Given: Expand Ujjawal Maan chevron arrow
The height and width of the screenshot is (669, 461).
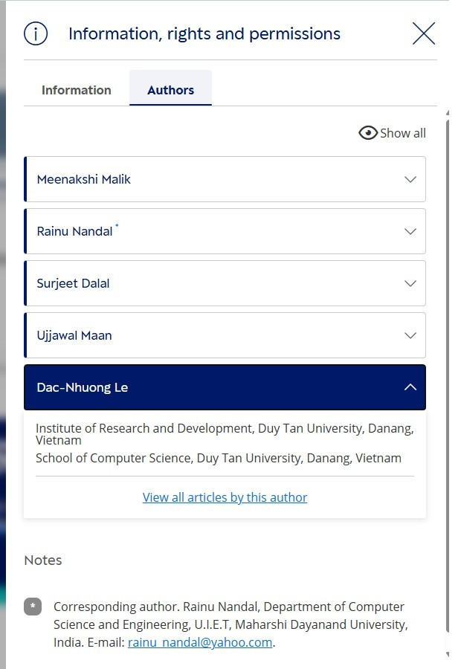Looking at the screenshot, I should pyautogui.click(x=410, y=335).
